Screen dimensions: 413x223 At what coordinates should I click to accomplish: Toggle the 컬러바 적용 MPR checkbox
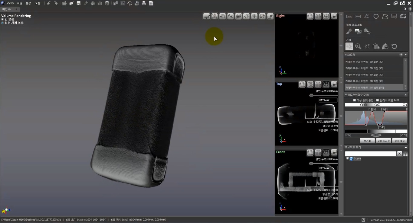point(377,100)
